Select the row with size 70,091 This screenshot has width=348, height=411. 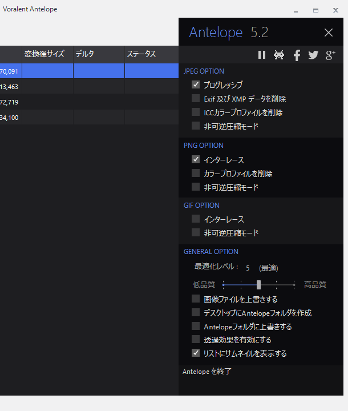(89, 71)
